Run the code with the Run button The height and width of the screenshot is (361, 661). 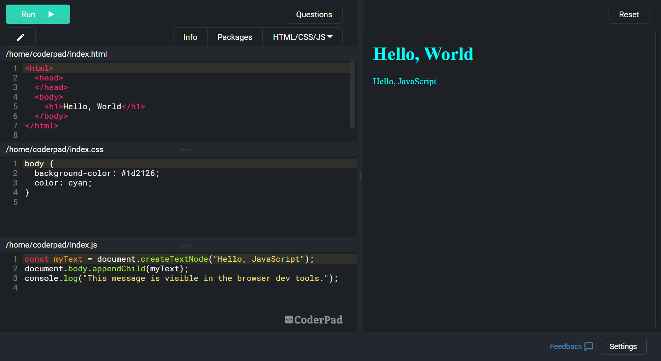tap(38, 14)
